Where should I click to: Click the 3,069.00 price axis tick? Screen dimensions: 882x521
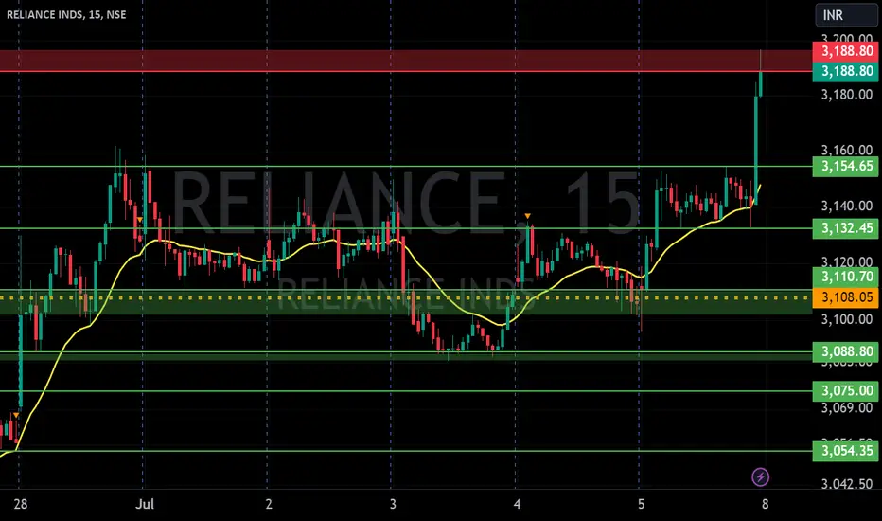[847, 407]
